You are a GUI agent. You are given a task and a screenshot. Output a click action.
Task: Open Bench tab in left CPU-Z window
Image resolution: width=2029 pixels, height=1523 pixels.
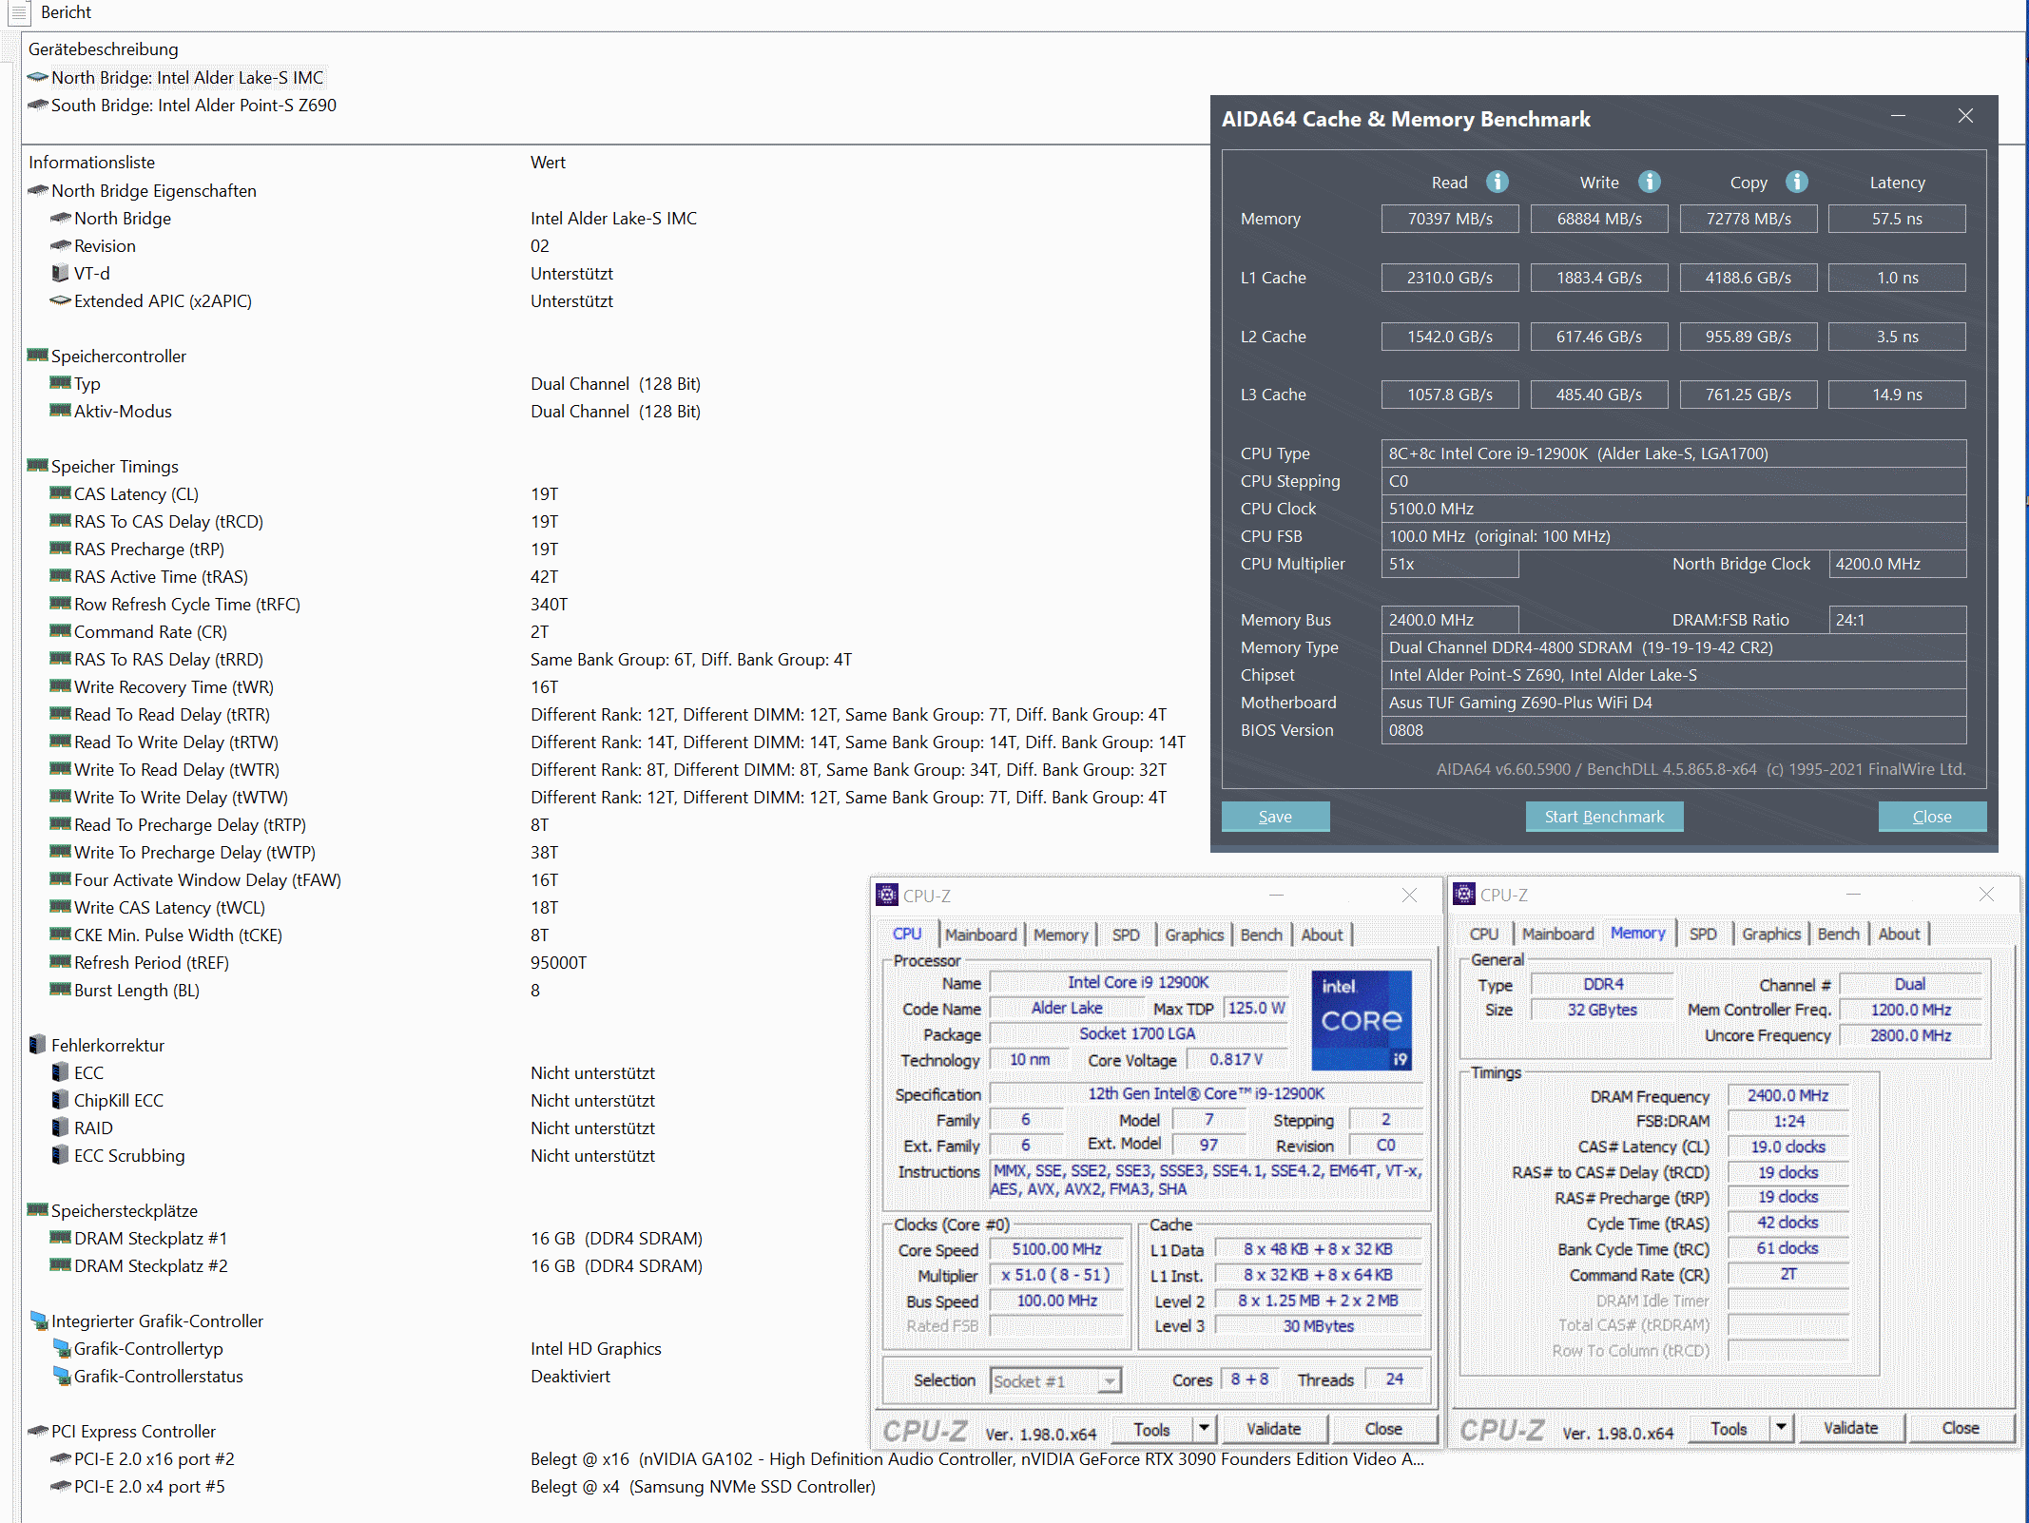1261,935
